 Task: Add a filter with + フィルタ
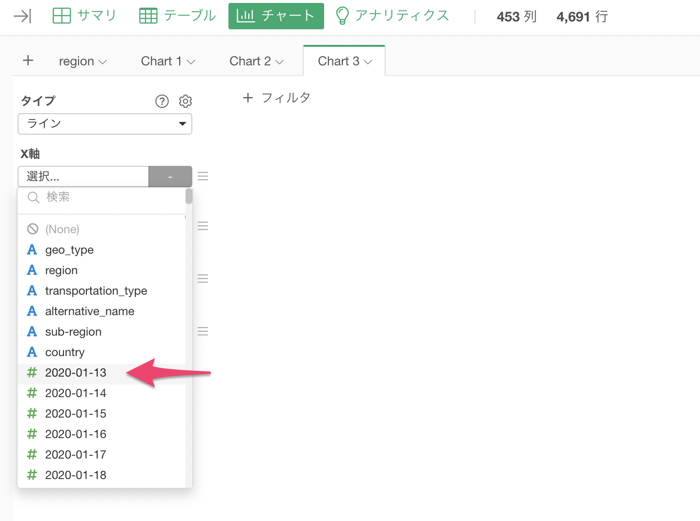coord(276,98)
